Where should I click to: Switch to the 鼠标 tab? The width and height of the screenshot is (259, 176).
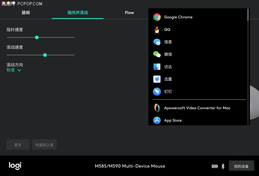[26, 12]
